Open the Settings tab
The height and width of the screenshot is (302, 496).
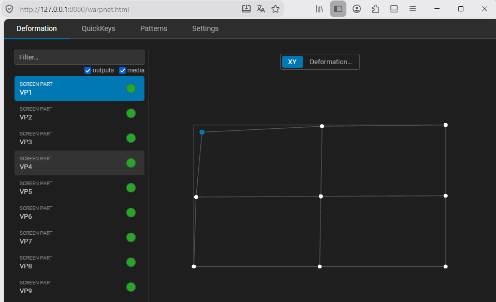[206, 28]
